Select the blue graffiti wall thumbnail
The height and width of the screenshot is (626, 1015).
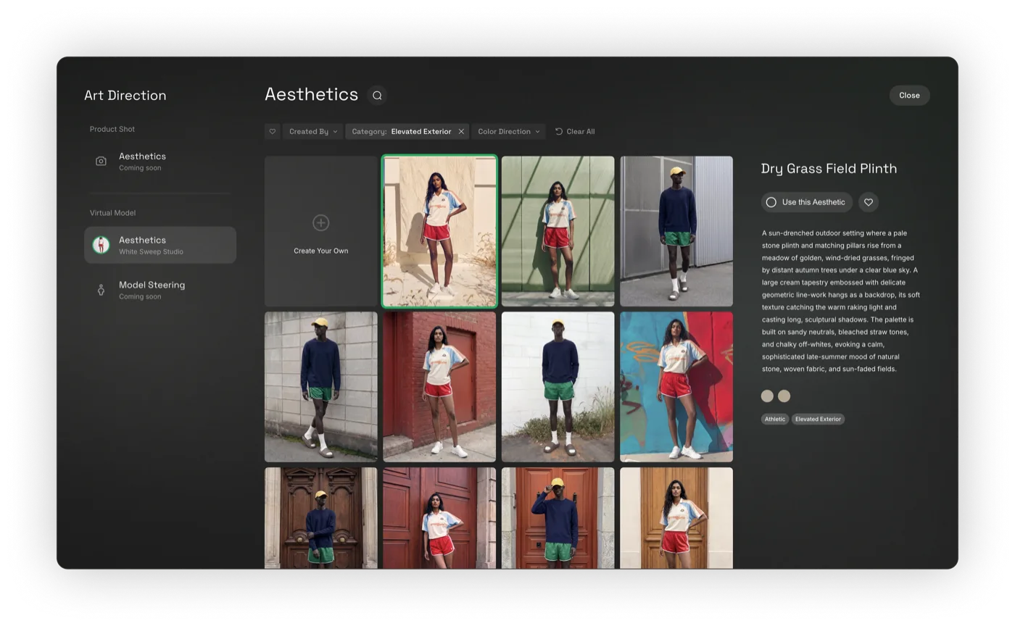tap(676, 387)
